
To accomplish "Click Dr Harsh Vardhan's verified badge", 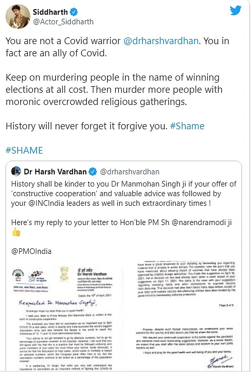I will [92, 172].
